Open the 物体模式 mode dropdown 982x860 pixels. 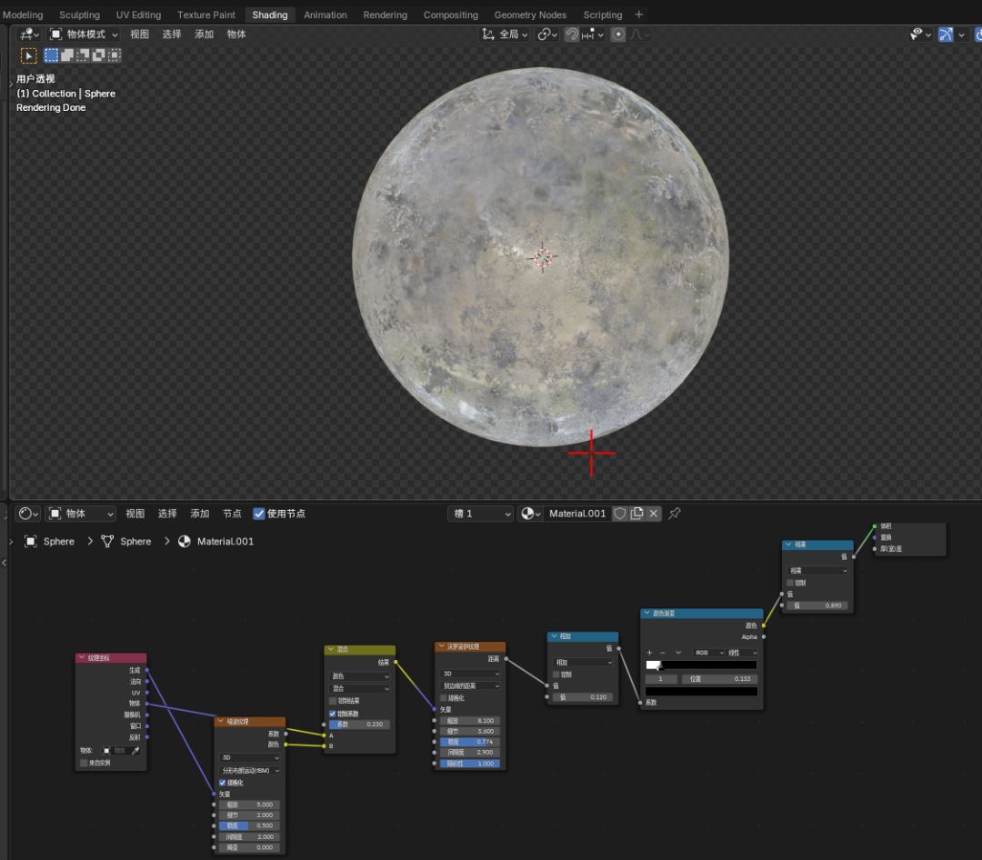pos(84,35)
